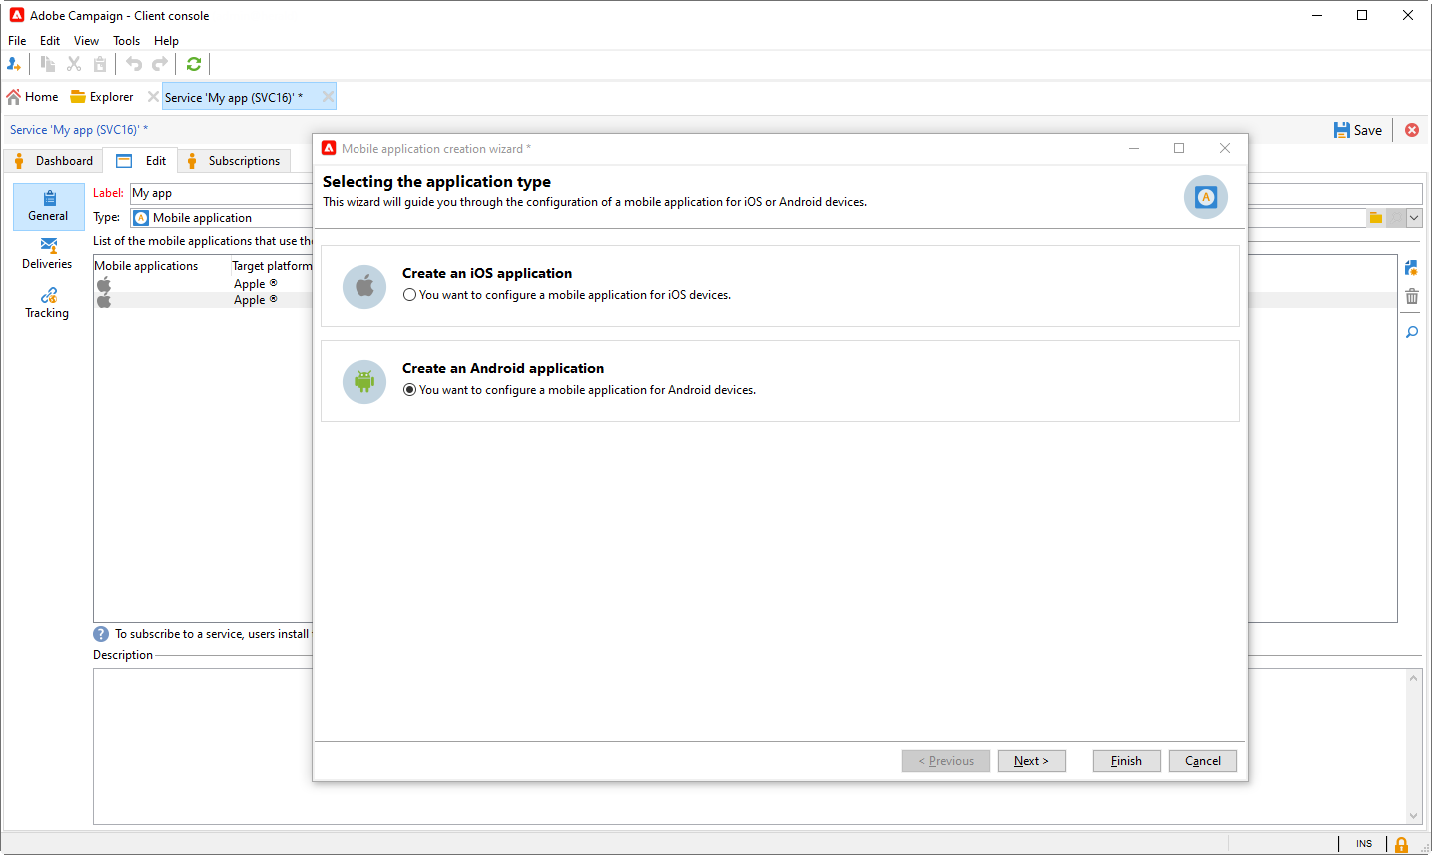
Task: Click the greyed magnifier icon in Type field
Action: pos(1396,218)
